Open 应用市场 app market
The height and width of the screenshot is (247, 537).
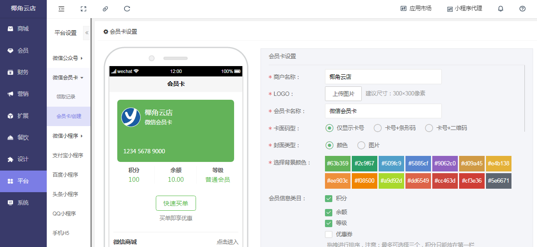[416, 9]
